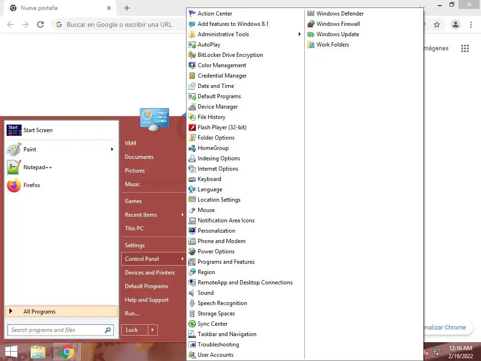481x361 pixels.
Task: Click the Chrome address bar
Action: [x=120, y=24]
